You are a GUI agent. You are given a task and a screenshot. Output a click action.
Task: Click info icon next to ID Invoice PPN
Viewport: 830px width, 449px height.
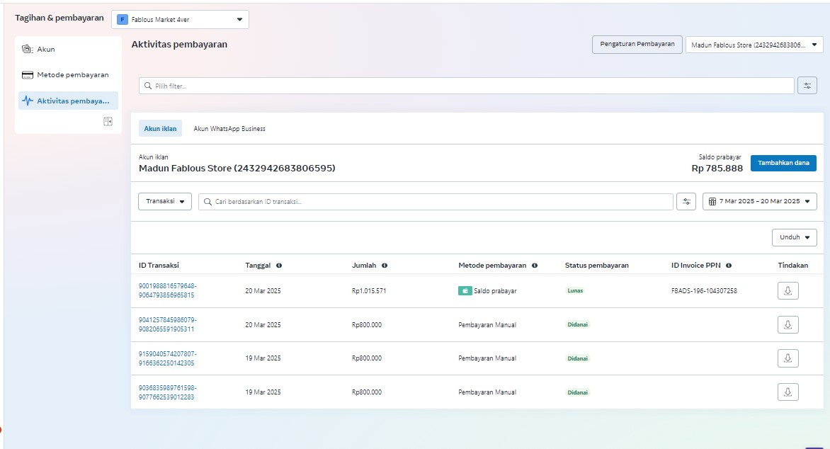point(729,266)
